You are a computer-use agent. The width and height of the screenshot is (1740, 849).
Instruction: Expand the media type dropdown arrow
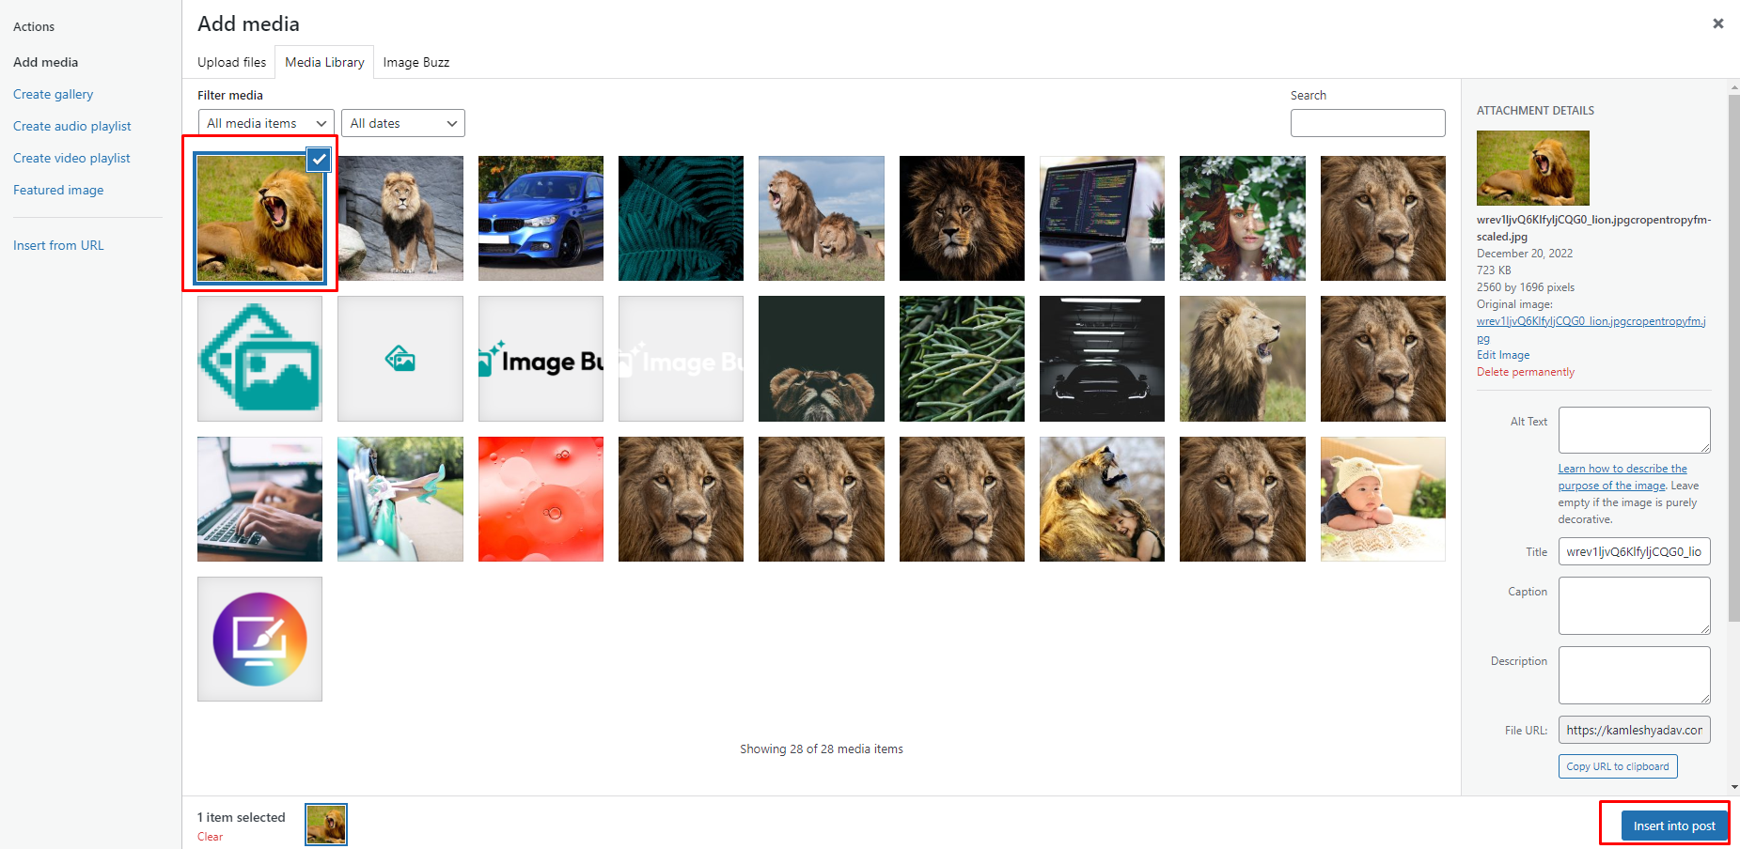(321, 123)
